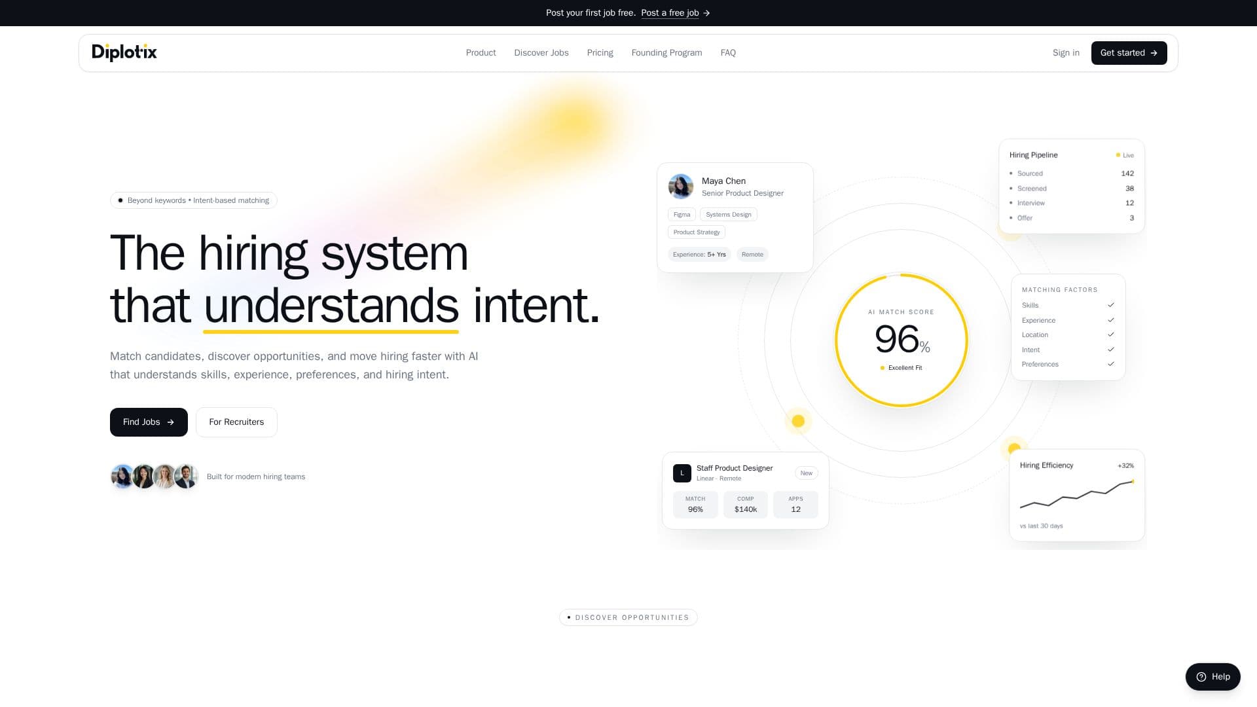Open the Help widget
The height and width of the screenshot is (707, 1257).
[x=1212, y=677]
